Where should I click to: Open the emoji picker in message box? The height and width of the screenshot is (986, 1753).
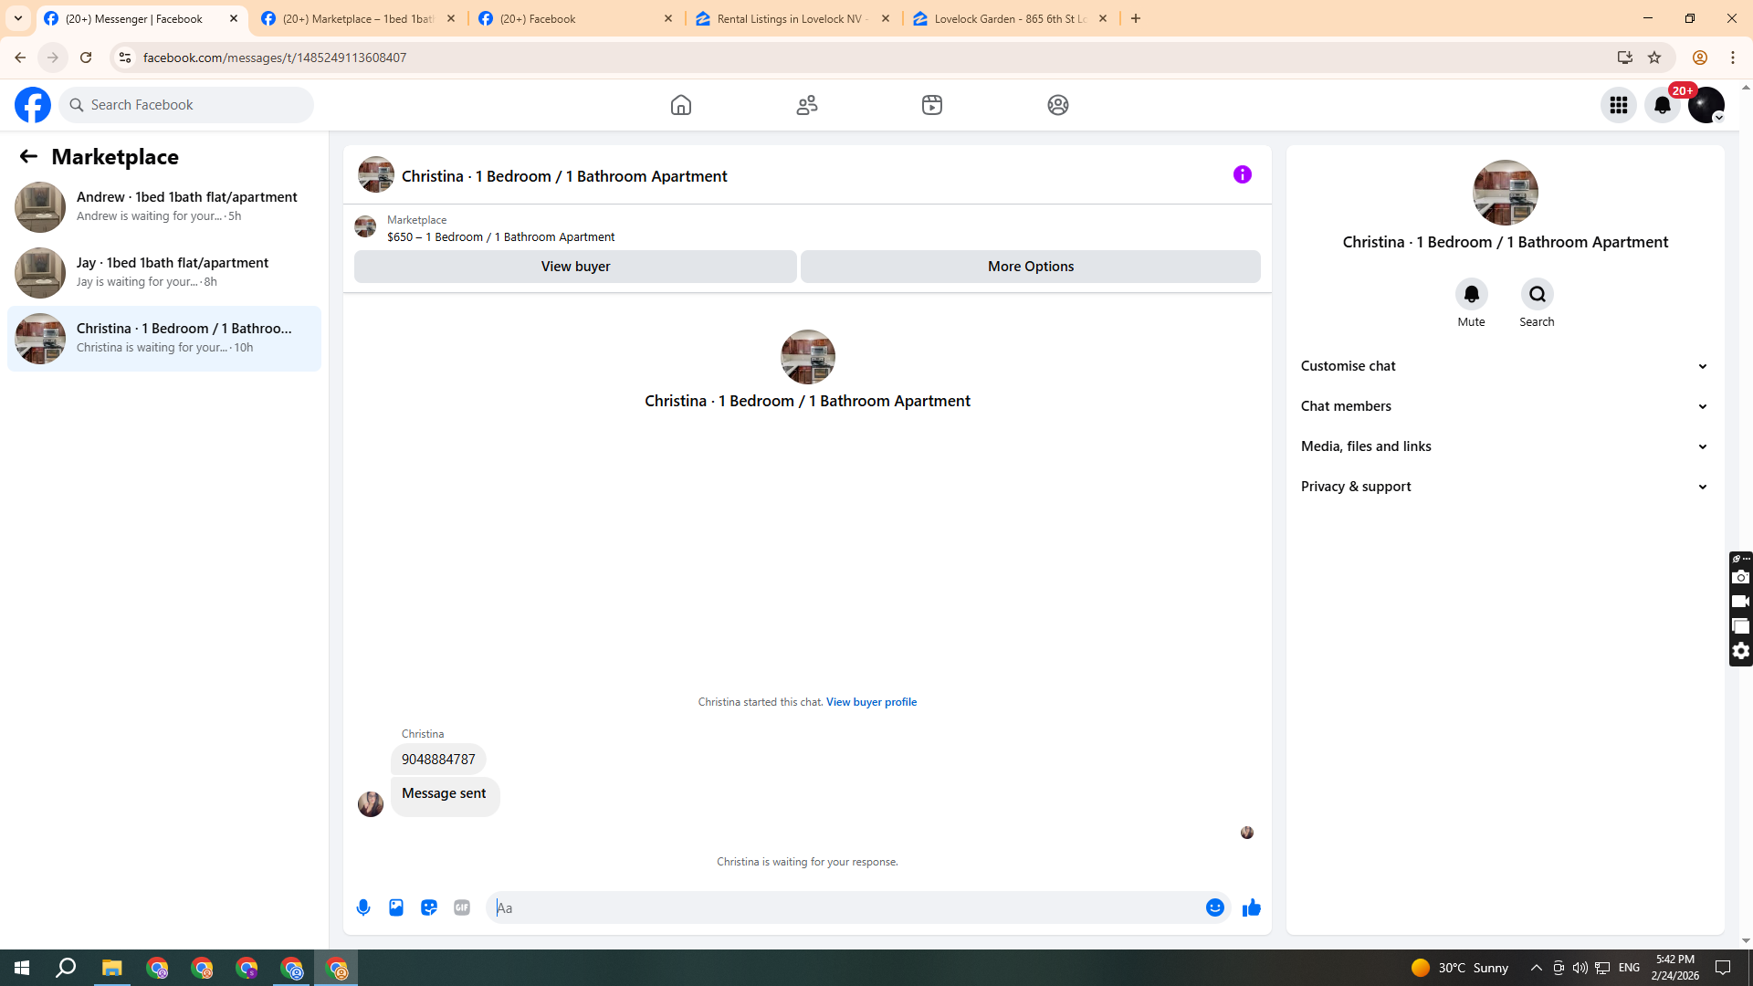[1214, 907]
